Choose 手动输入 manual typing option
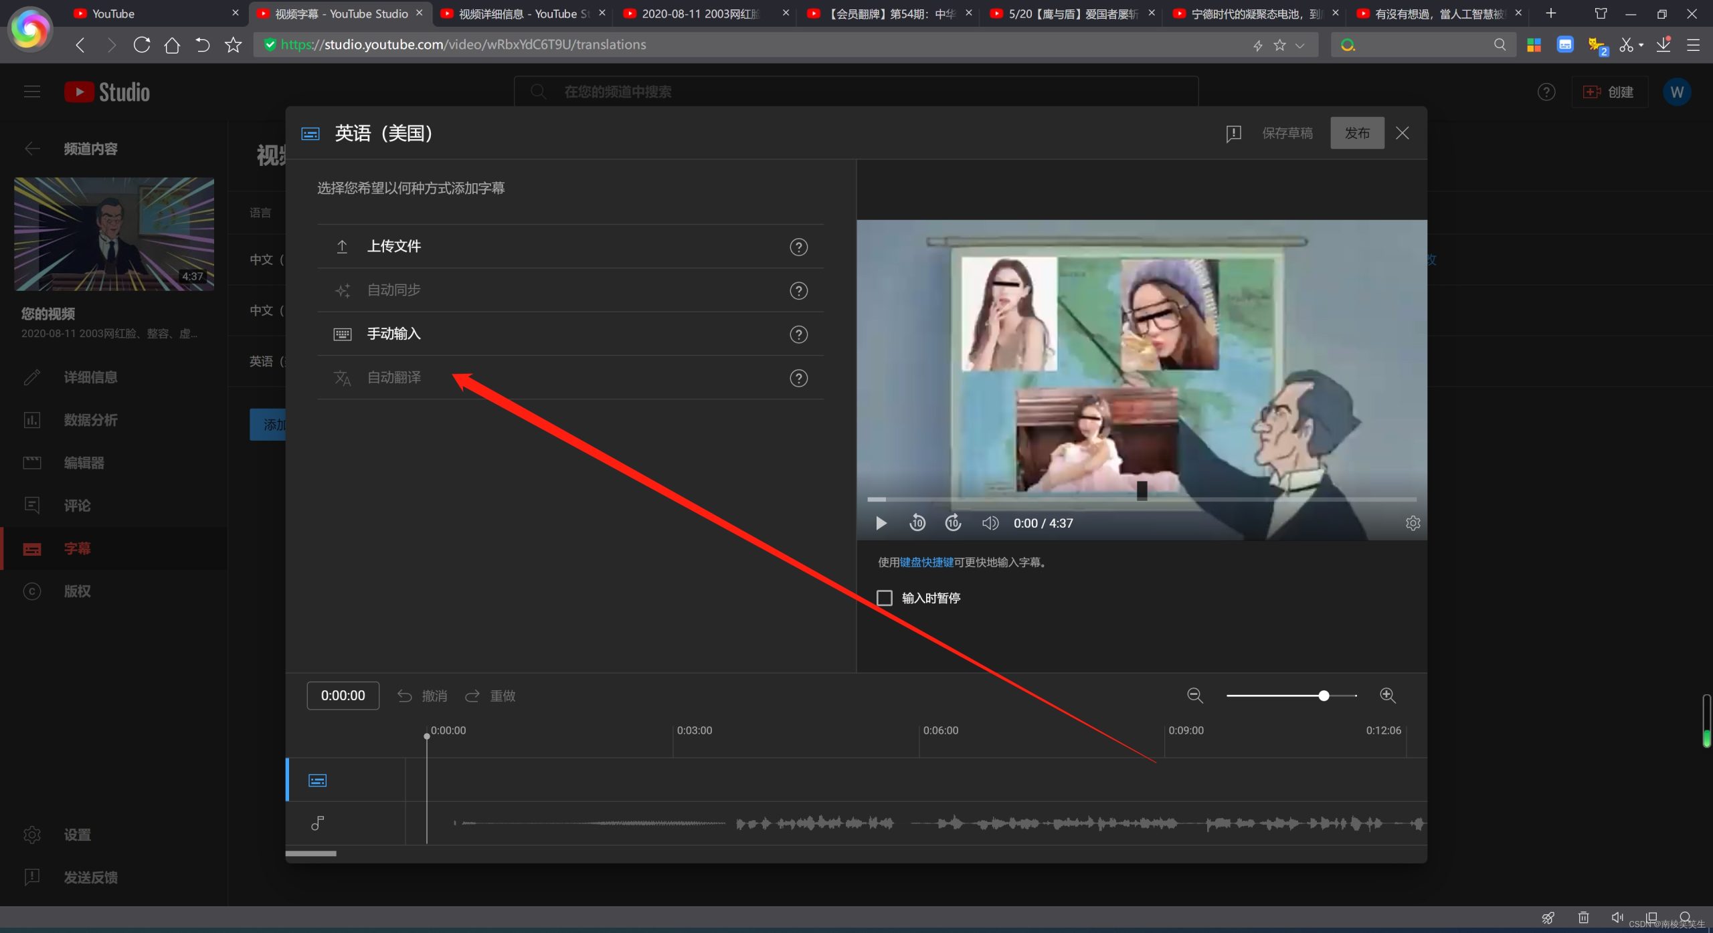1713x933 pixels. pyautogui.click(x=569, y=334)
